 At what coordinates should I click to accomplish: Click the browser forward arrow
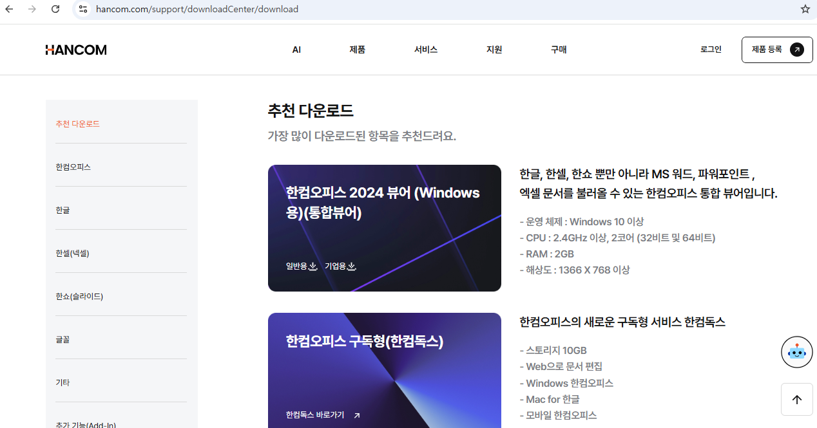pyautogui.click(x=32, y=9)
